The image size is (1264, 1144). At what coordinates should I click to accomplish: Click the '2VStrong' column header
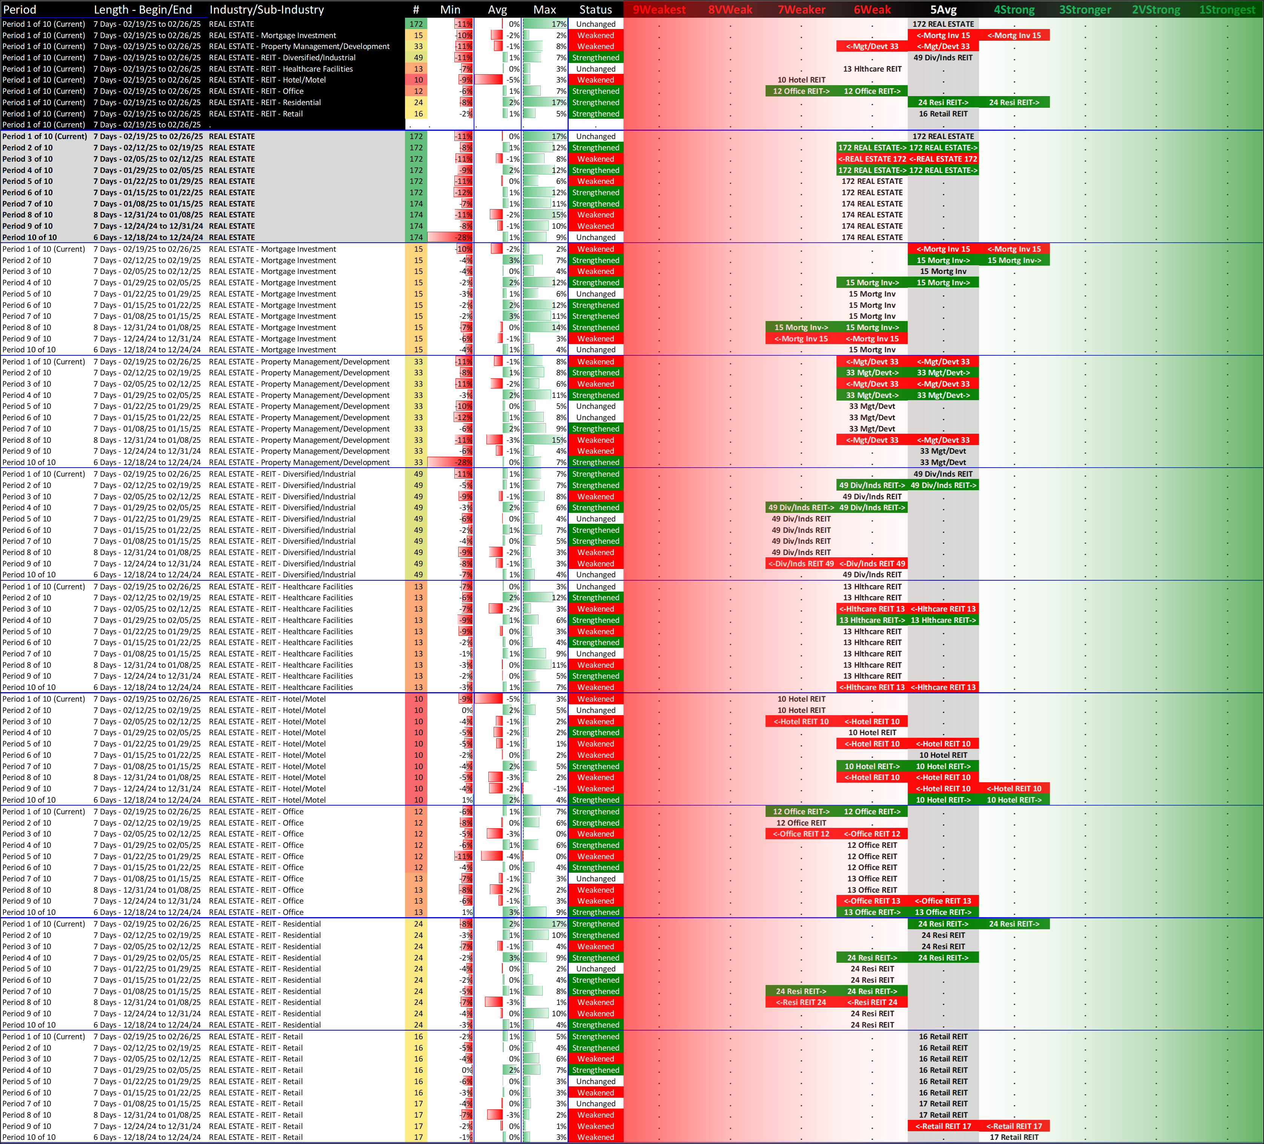(1155, 9)
